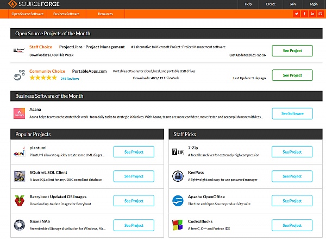Click the Help link in header
The height and width of the screenshot is (241, 326).
click(248, 4)
